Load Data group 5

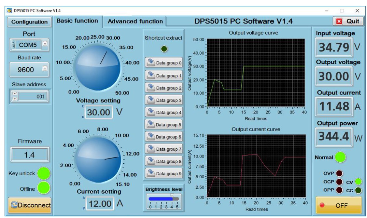tap(164, 124)
